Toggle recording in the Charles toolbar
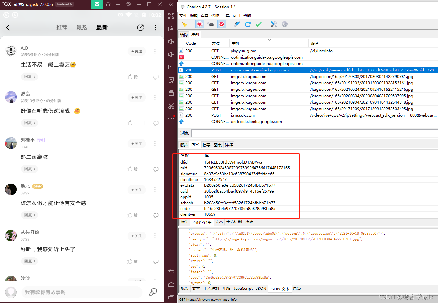This screenshot has width=438, height=303. pos(200,24)
